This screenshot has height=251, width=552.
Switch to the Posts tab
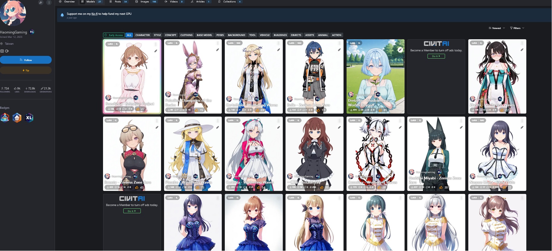118,2
